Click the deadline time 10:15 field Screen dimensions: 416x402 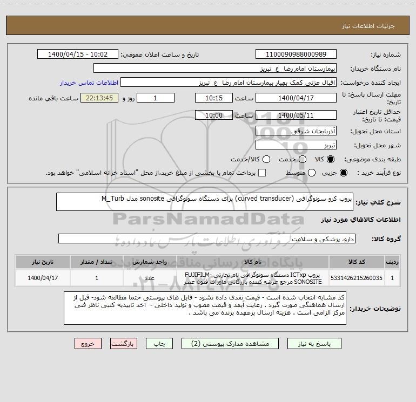point(214,98)
